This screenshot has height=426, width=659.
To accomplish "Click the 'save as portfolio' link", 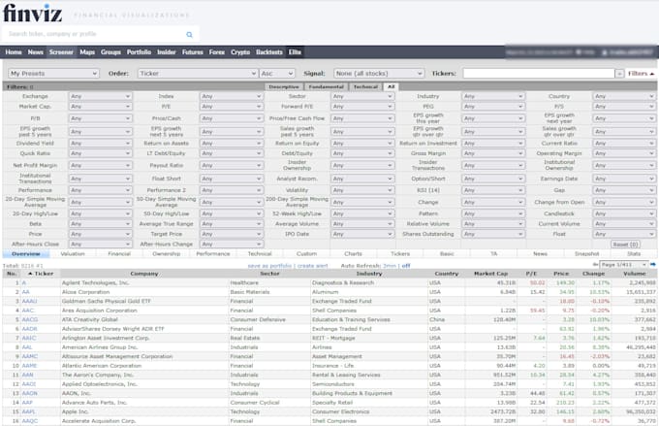I will (x=270, y=265).
